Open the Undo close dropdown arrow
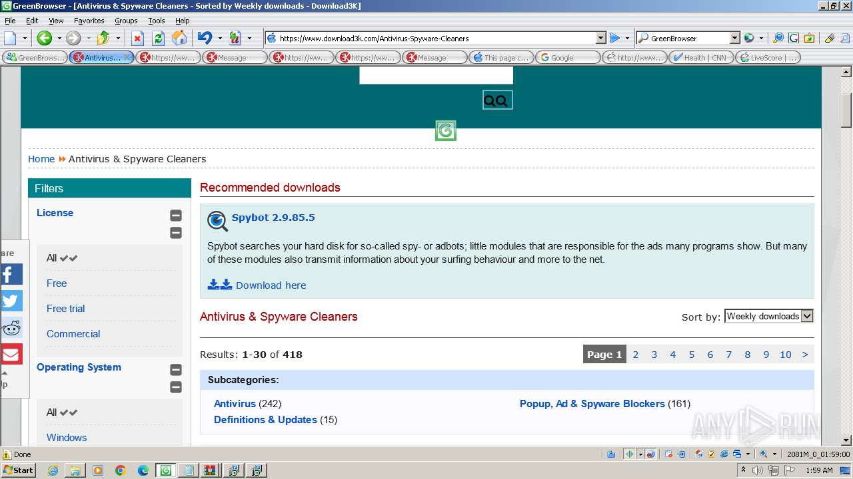Image resolution: width=853 pixels, height=479 pixels. (x=220, y=38)
